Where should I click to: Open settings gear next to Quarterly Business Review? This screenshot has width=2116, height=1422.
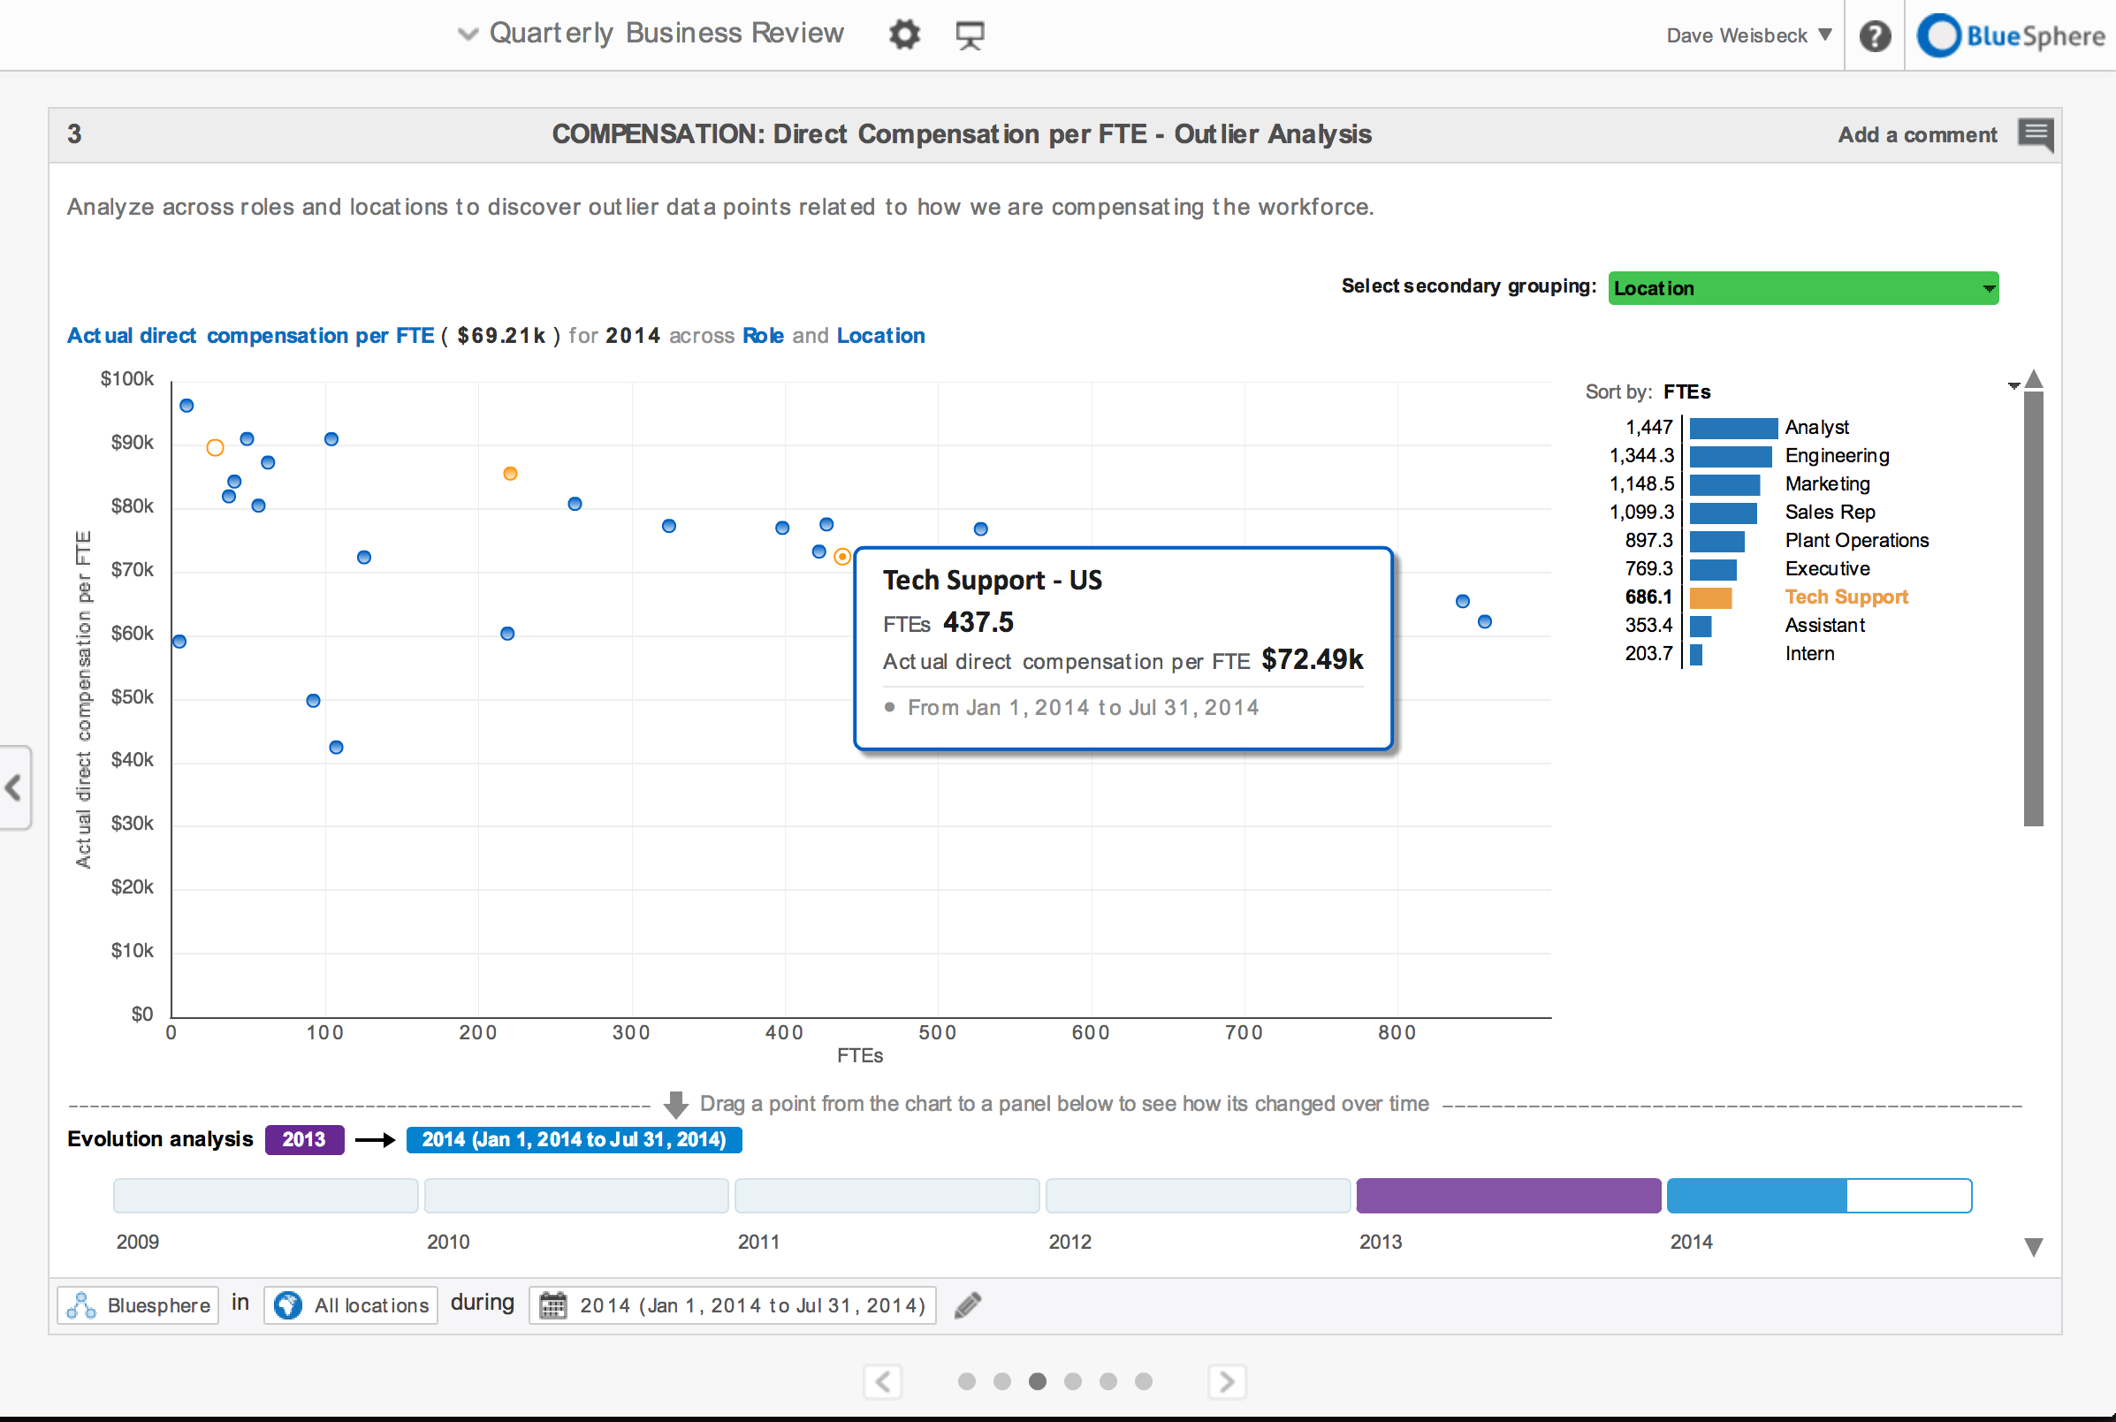[x=903, y=35]
